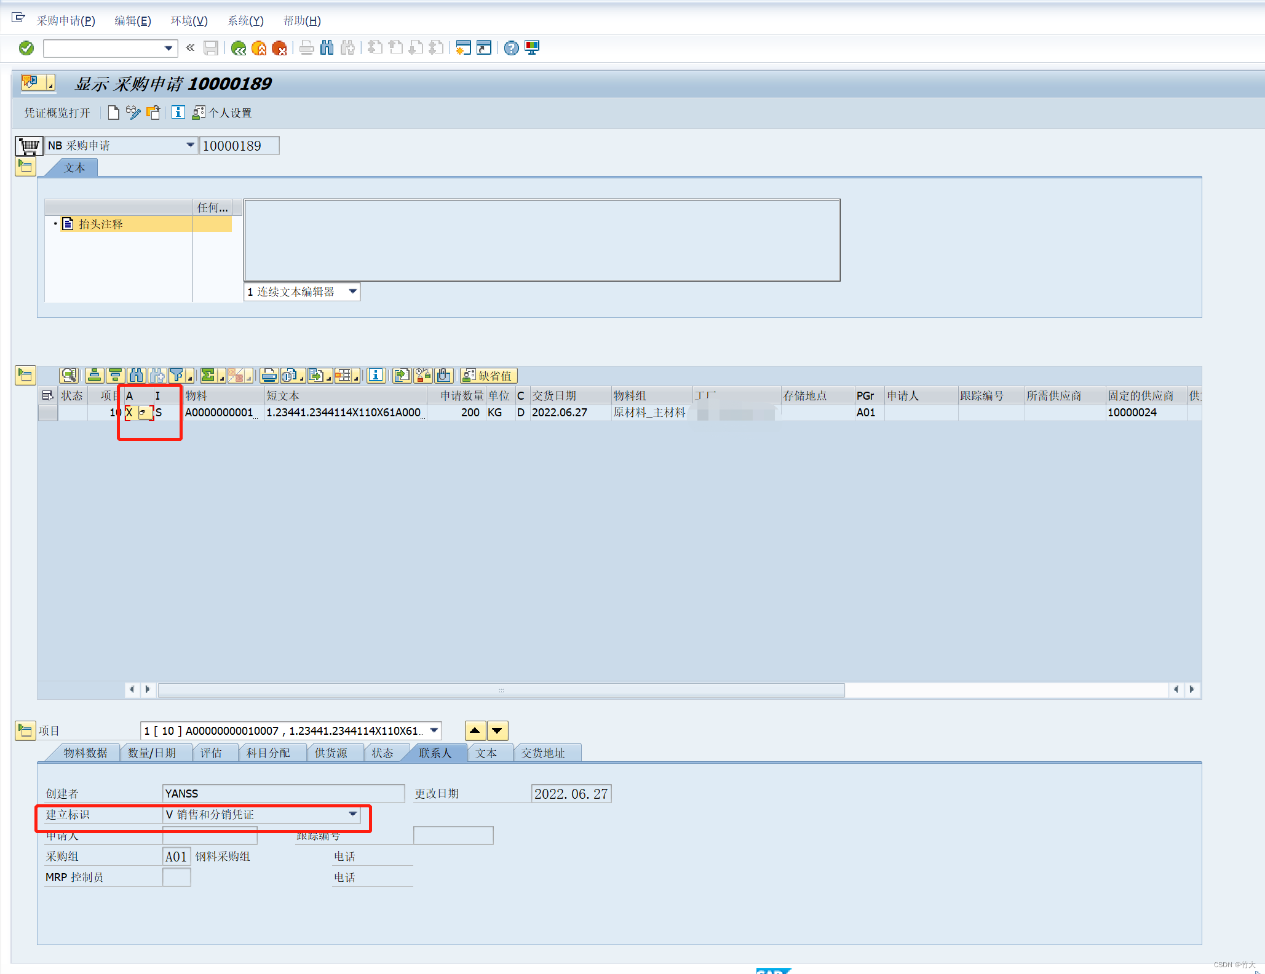Open the NB 采购申请 document type dropdown
Viewport: 1265px width, 974px height.
[x=191, y=145]
